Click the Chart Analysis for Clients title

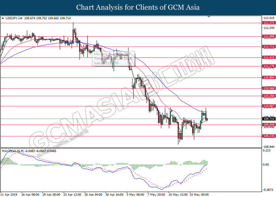point(138,7)
